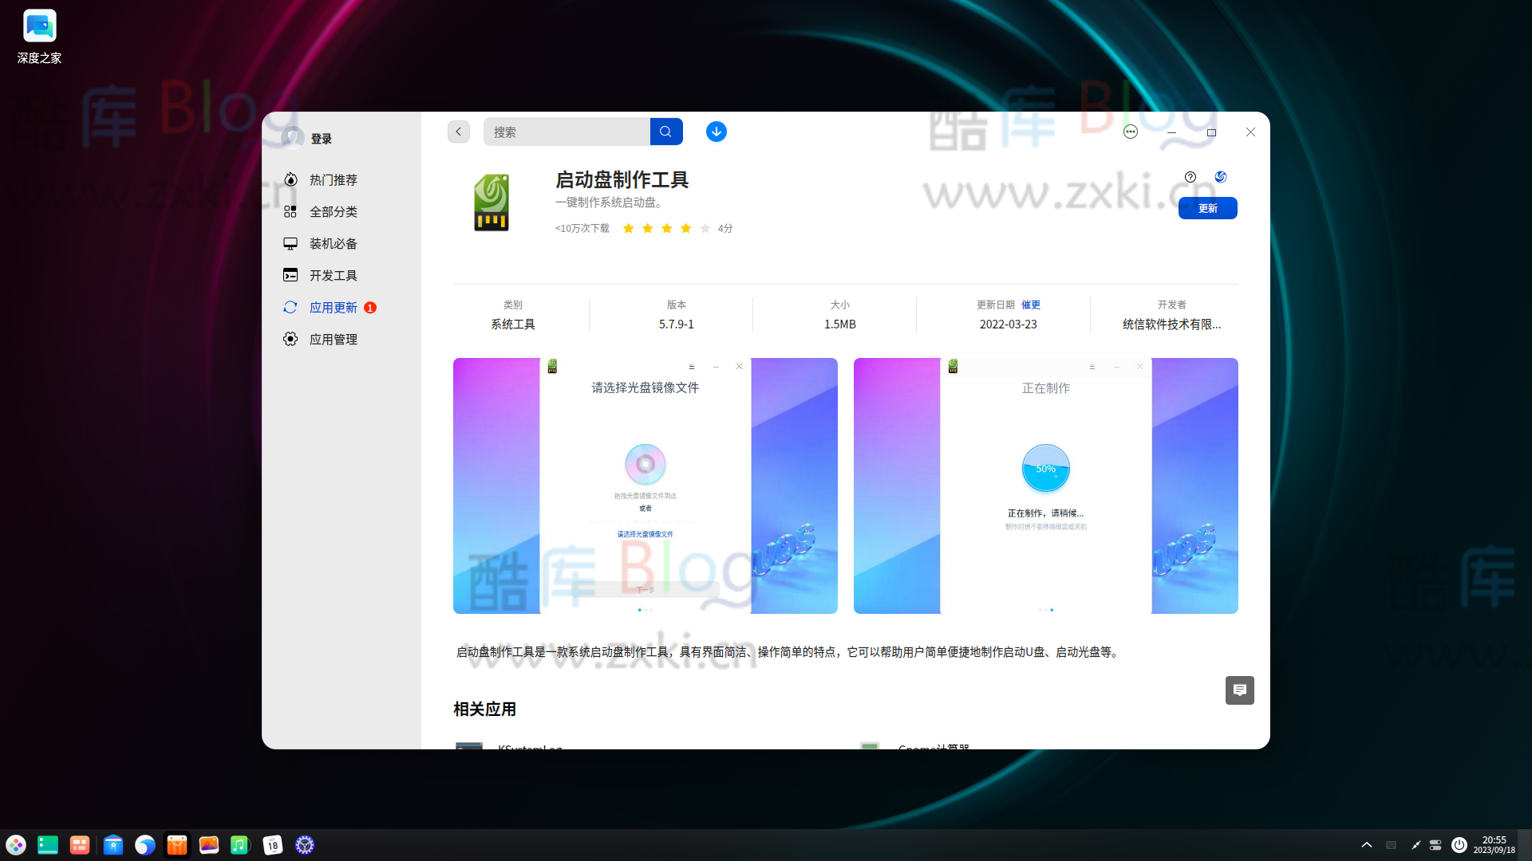Open the 开发工具 developer tools section
The width and height of the screenshot is (1532, 861).
tap(333, 275)
